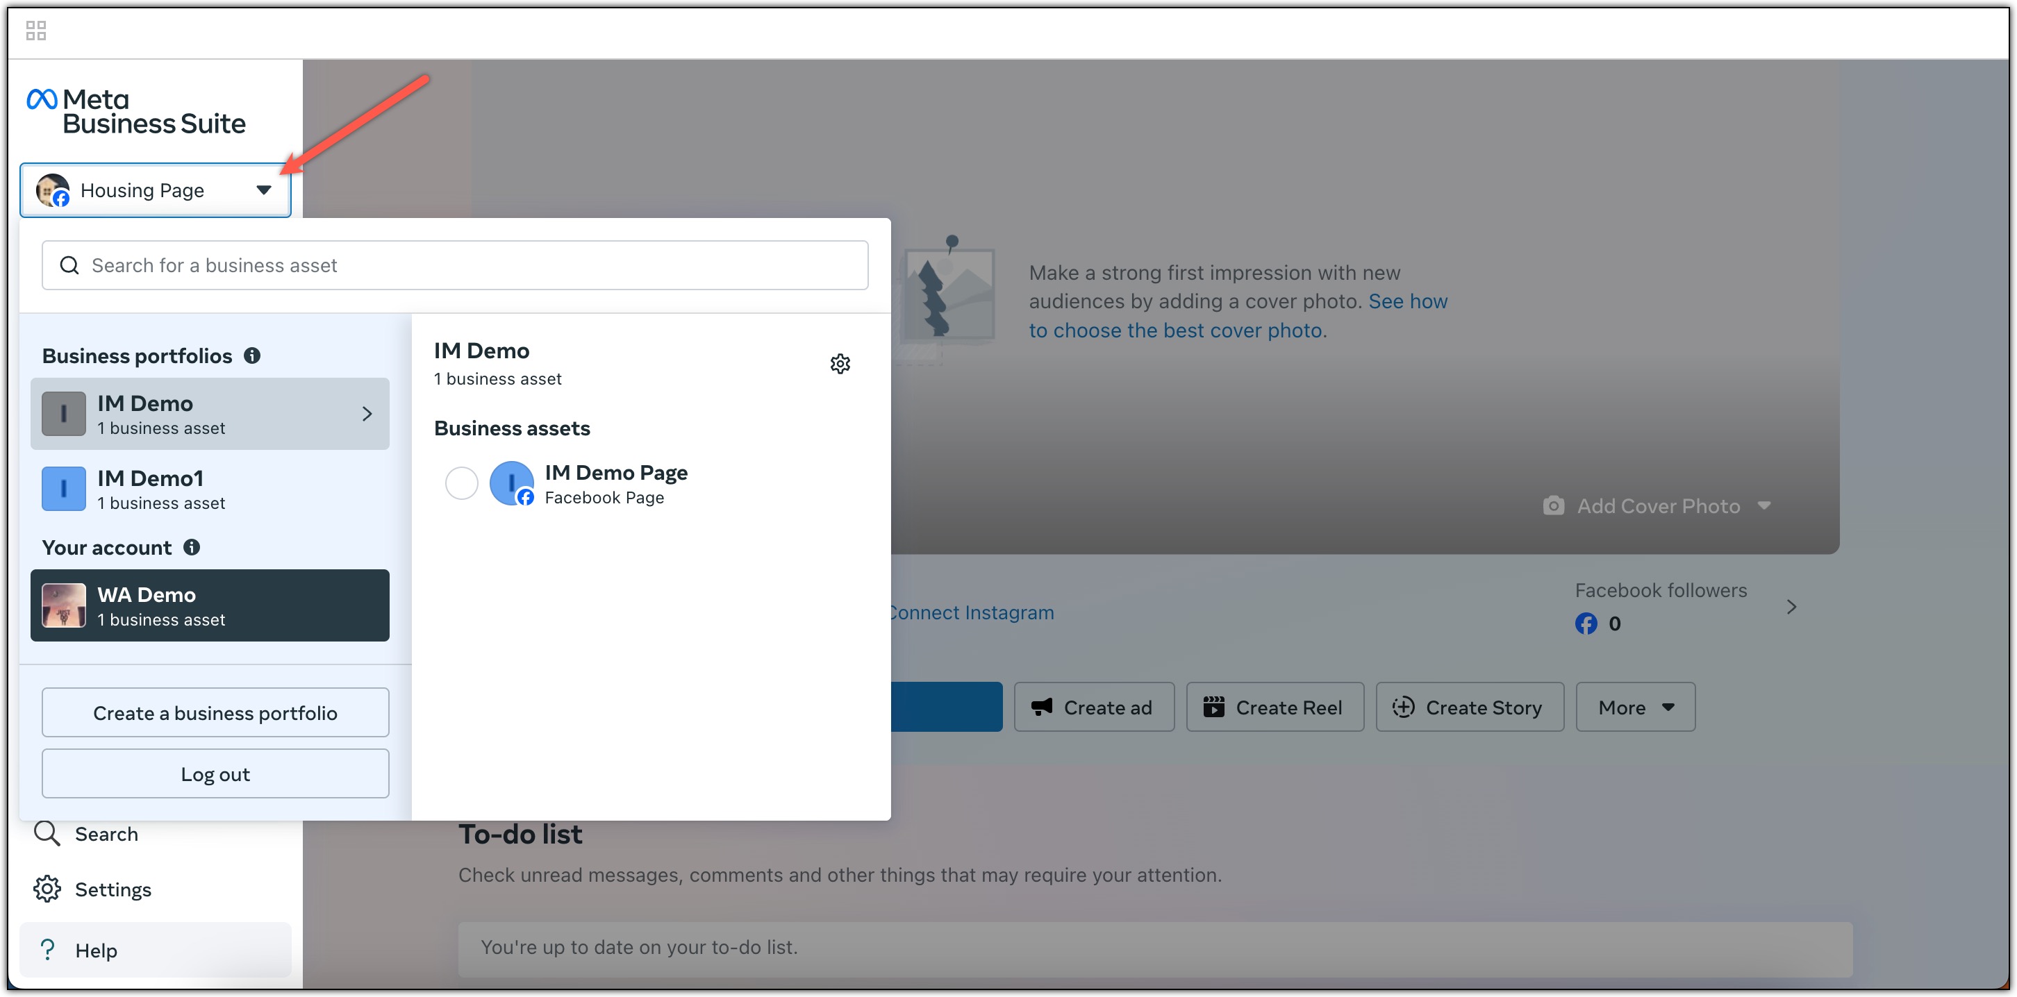Open the Housing Page account dropdown
This screenshot has width=2017, height=997.
point(155,190)
